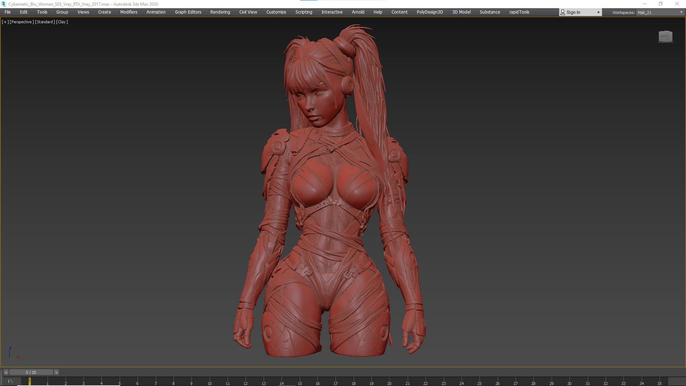Open the Interactive menu
Viewport: 686px width, 386px height.
(x=332, y=12)
